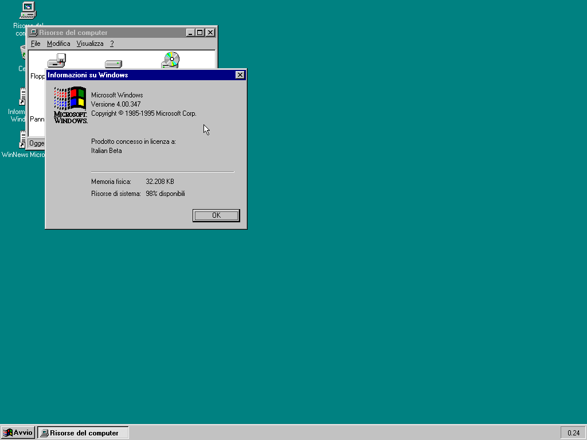This screenshot has width=587, height=440.
Task: Select the hard disk drive icon
Action: pos(113,64)
